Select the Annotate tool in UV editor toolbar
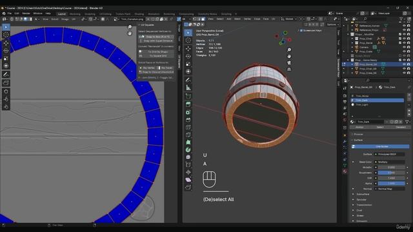 click(6, 75)
